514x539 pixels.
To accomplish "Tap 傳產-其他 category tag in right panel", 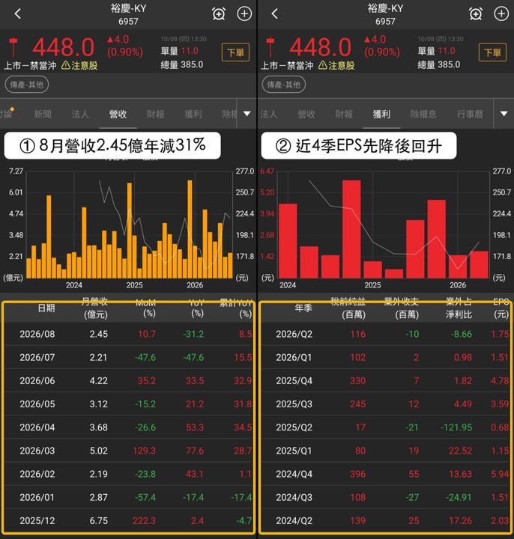I will click(284, 85).
